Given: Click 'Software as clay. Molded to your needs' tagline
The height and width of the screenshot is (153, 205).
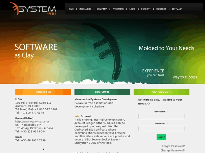Looking at the screenshot, I should [x=160, y=102].
